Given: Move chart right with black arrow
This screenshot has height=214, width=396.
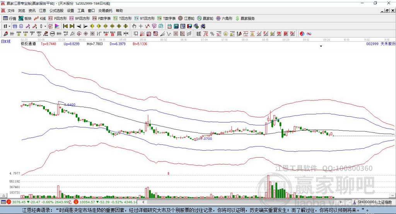Looking at the screenshot, I should click(85, 26).
